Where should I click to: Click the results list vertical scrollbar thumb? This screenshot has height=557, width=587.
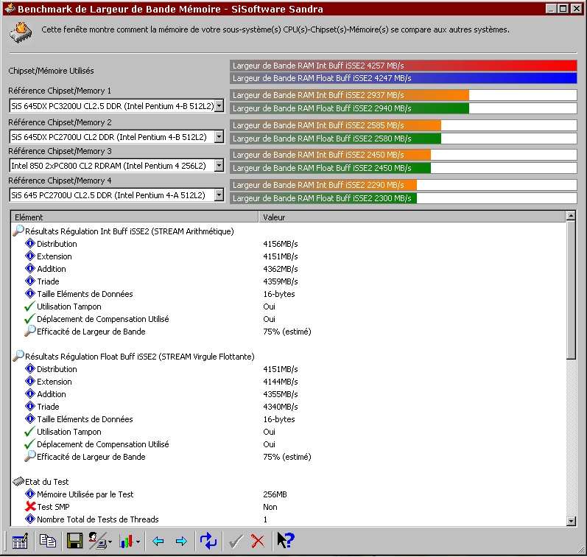coord(571,290)
